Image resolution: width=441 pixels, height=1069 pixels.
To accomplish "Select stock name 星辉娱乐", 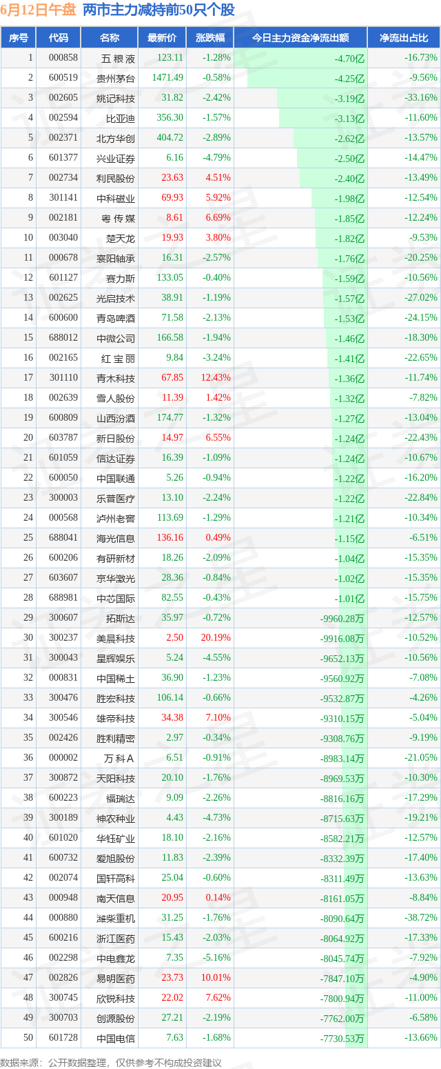I will (116, 658).
